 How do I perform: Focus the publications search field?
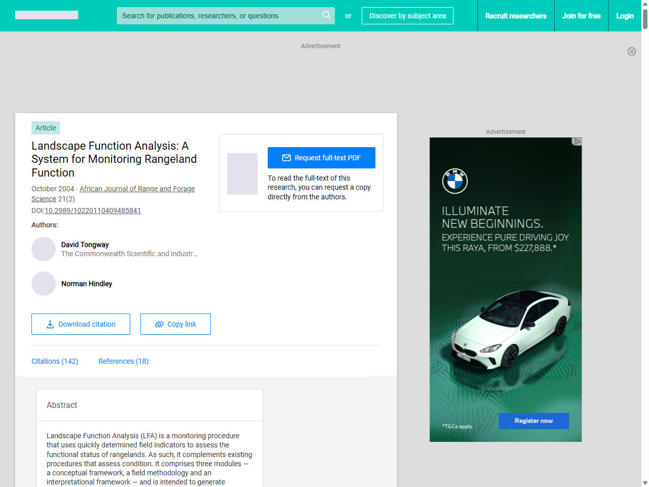pos(218,16)
